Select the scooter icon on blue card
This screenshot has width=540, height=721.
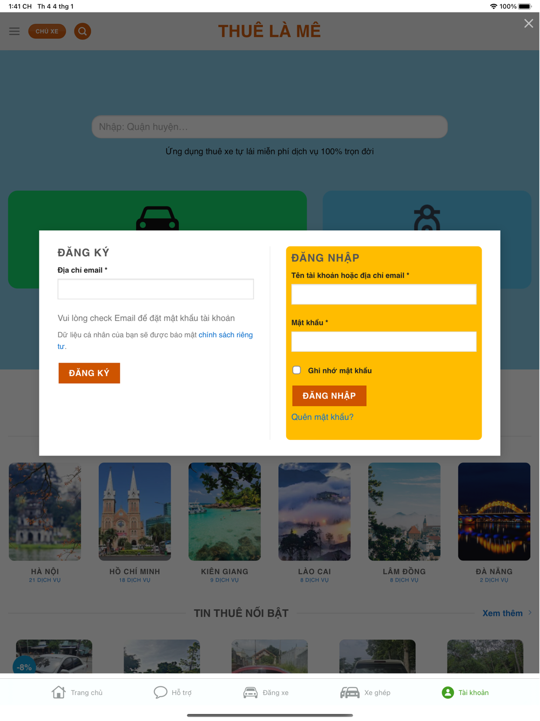point(427,218)
